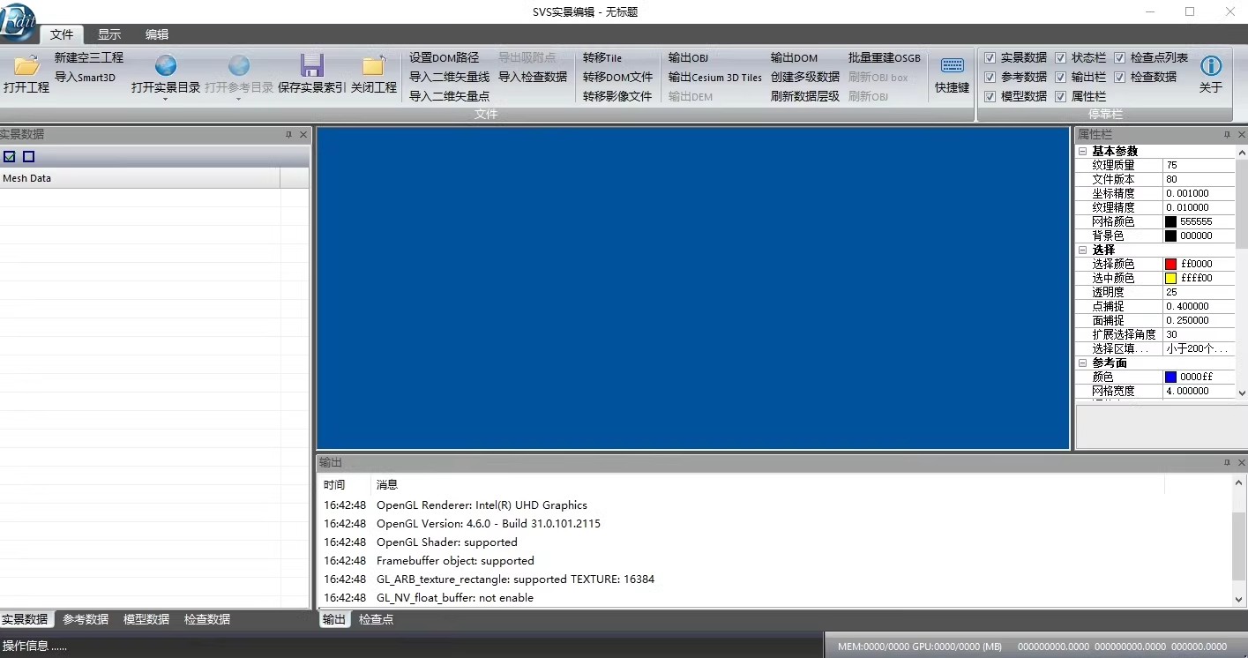This screenshot has height=658, width=1248.
Task: Click check-all icon in 实景数据 panel
Action: pos(10,157)
